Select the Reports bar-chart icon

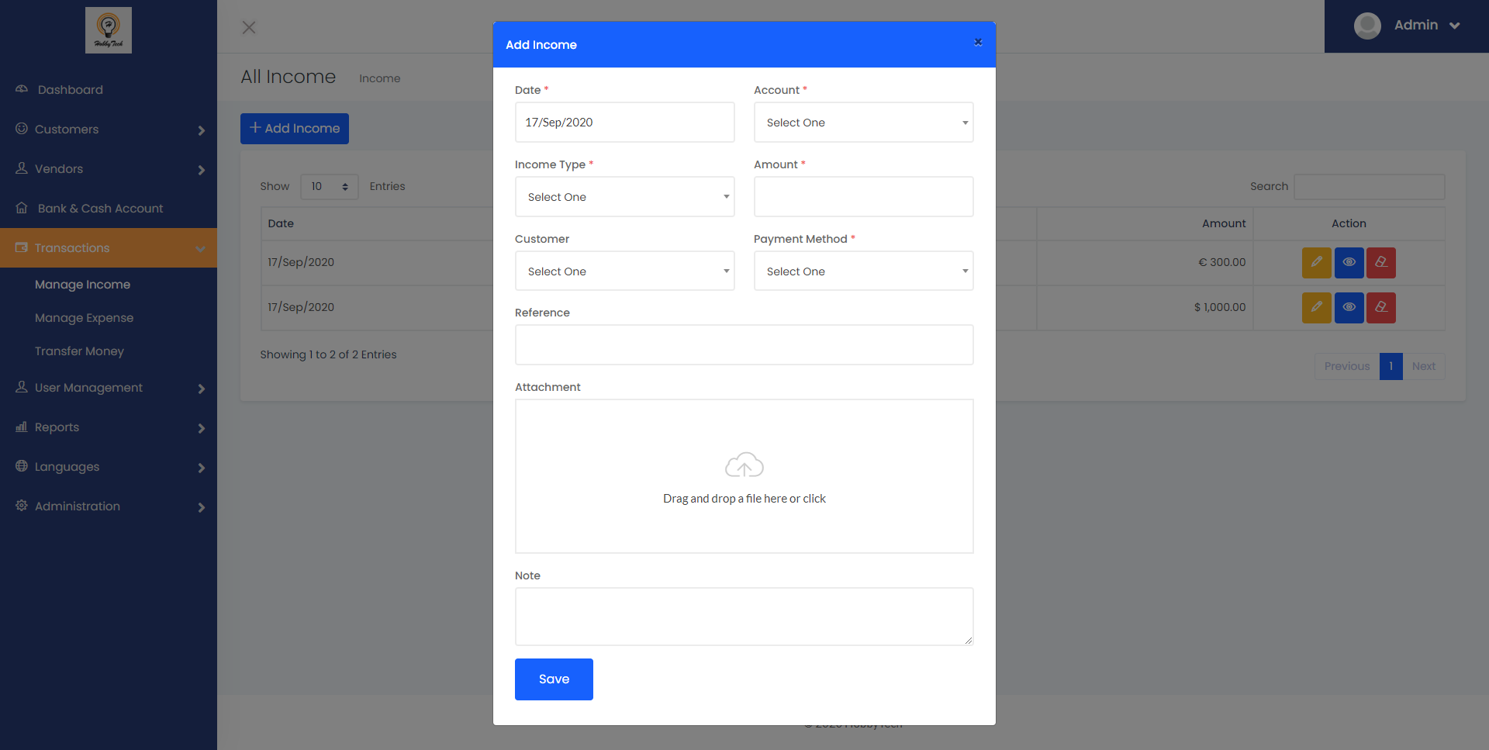point(21,427)
